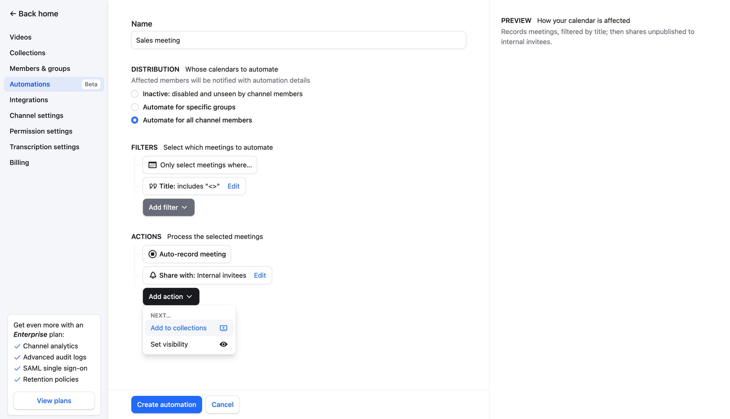730x419 pixels.
Task: Choose Automate for specific groups option
Action: coord(135,107)
